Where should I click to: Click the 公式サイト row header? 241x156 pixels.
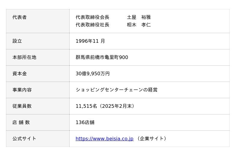tap(24, 139)
